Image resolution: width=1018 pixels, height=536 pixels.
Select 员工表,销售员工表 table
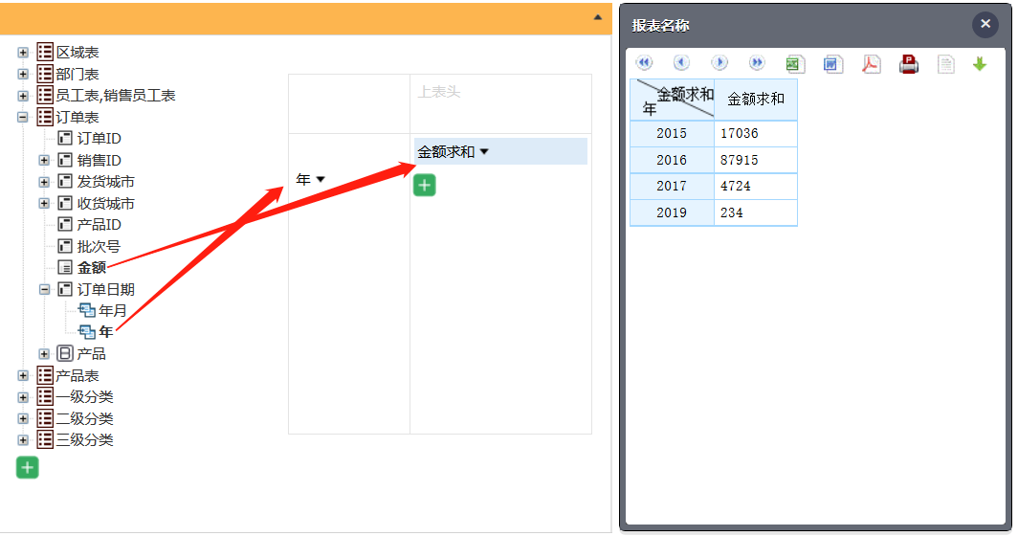[x=116, y=96]
